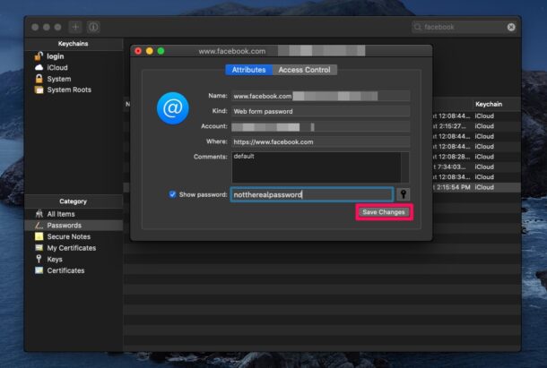Clear the facebook search field
The width and height of the screenshot is (547, 368).
click(x=511, y=27)
